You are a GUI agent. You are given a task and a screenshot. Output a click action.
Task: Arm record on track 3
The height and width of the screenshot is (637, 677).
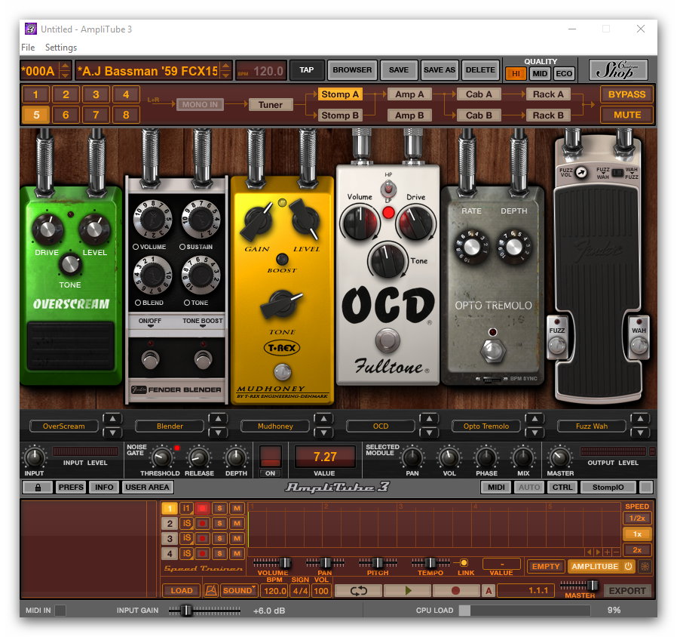[202, 538]
